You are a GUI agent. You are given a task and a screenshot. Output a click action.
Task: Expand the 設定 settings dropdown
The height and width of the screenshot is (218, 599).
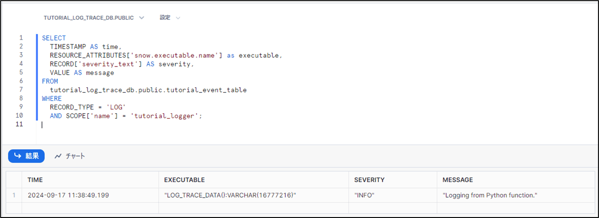point(169,18)
